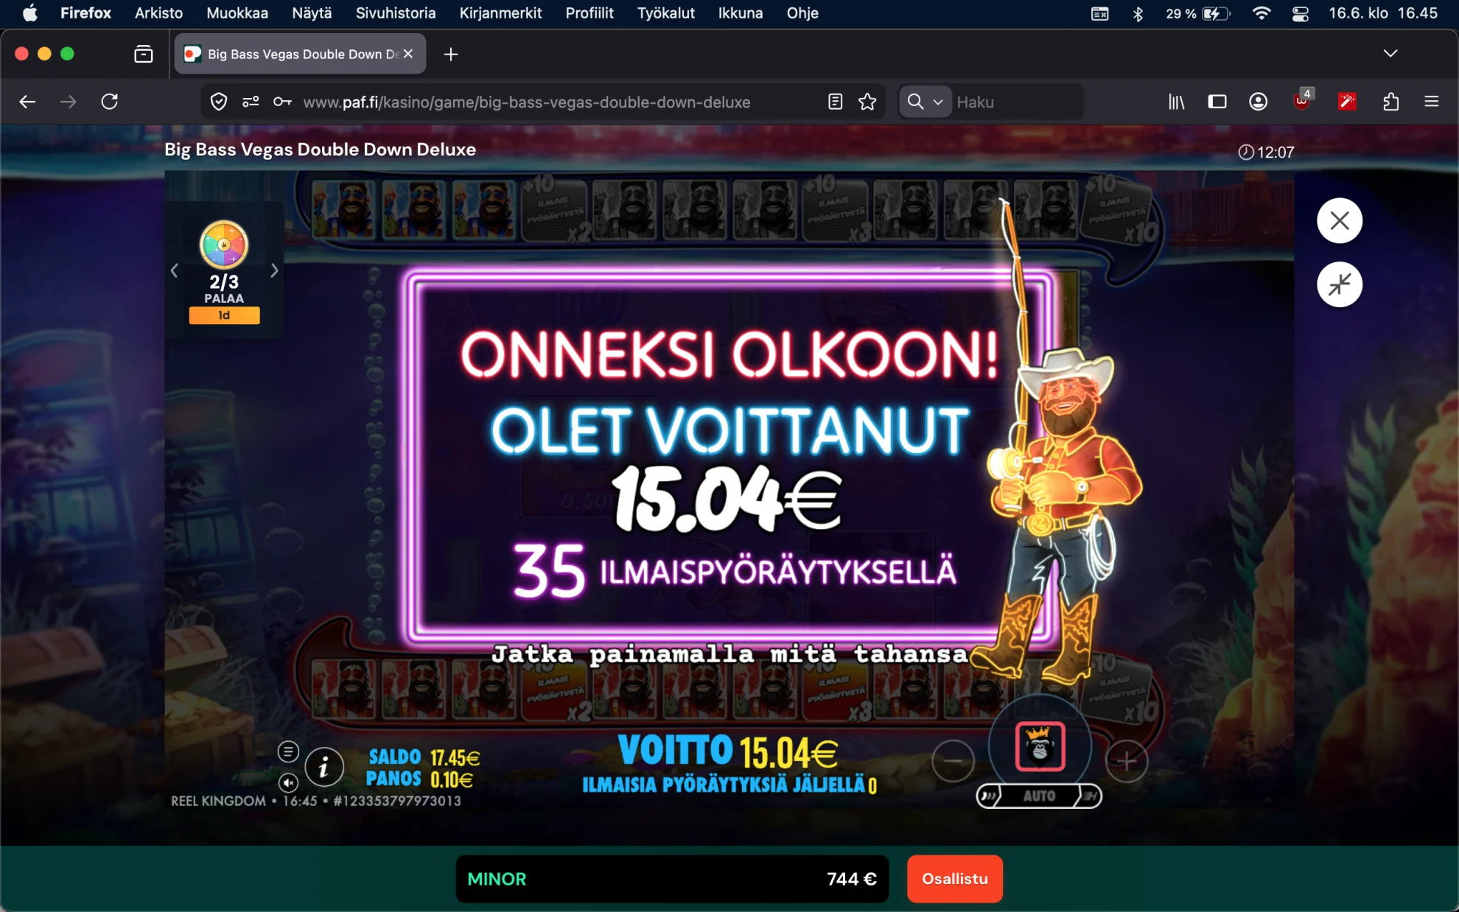The height and width of the screenshot is (912, 1459).
Task: Click the congratulations popup to continue
Action: 728,457
